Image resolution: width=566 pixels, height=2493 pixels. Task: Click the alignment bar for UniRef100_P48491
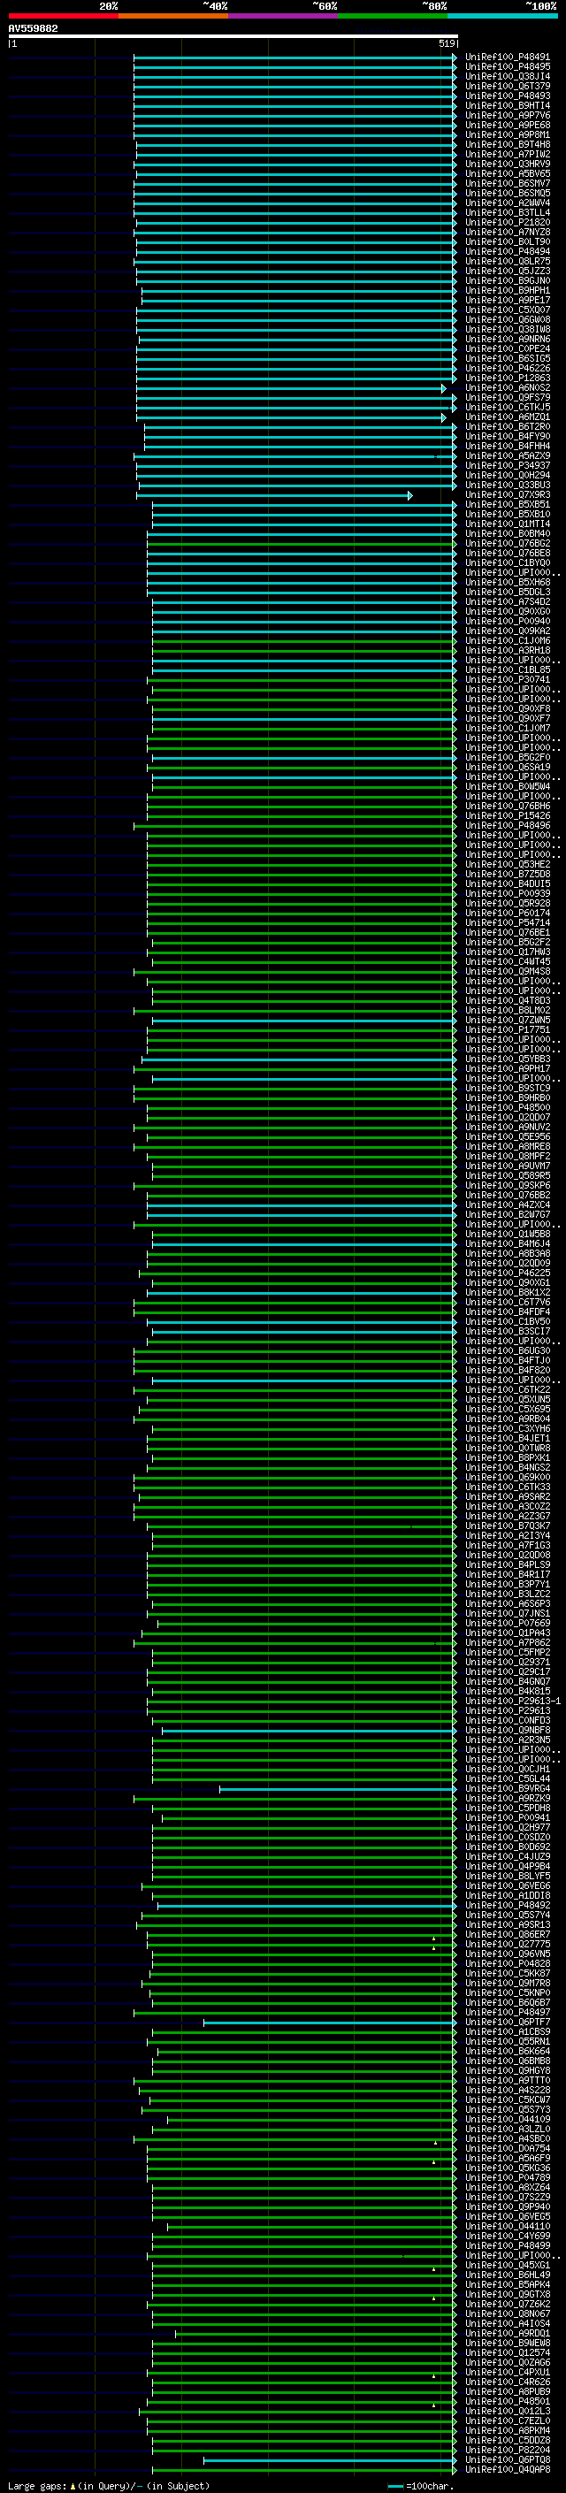click(295, 58)
